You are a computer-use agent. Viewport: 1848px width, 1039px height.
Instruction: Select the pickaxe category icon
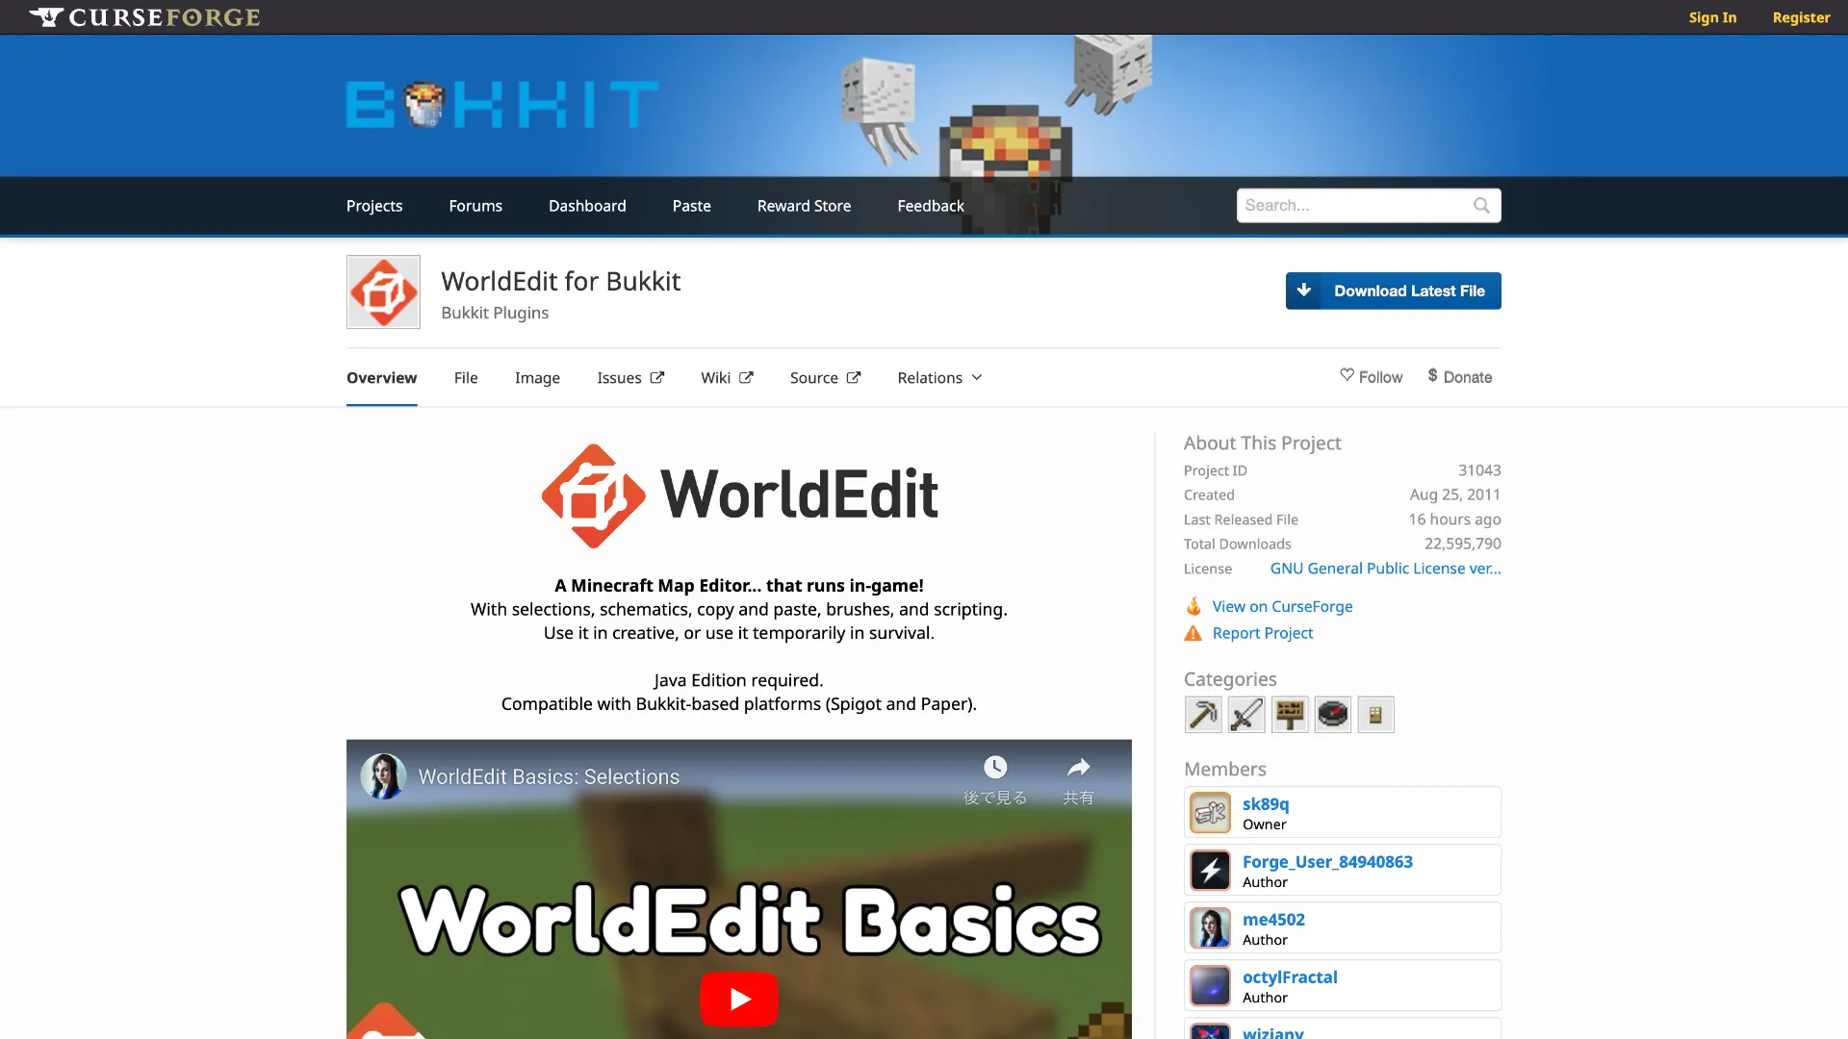pyautogui.click(x=1203, y=715)
